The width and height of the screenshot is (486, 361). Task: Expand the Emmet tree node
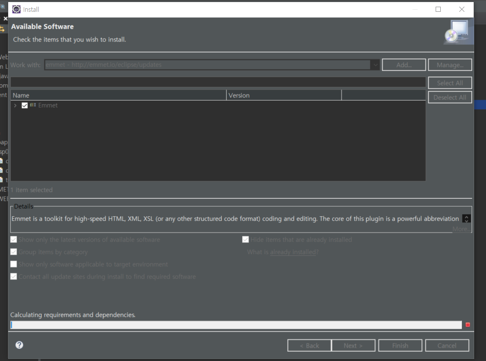click(15, 105)
